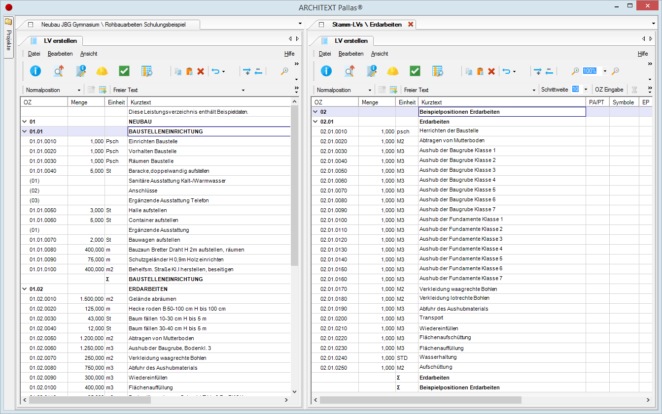The width and height of the screenshot is (662, 414).
Task: Collapse group 01.02 ERDARBEITEN in left pane
Action: [x=24, y=289]
